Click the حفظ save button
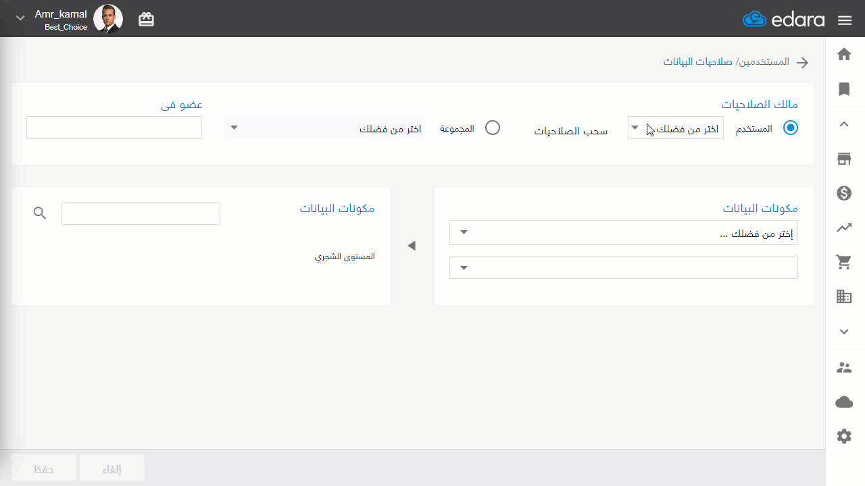 point(44,468)
